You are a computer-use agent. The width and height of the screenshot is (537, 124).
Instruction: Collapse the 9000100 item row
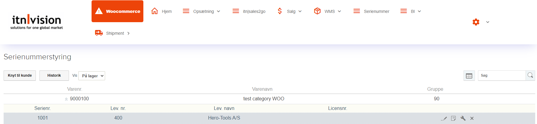coord(66,99)
